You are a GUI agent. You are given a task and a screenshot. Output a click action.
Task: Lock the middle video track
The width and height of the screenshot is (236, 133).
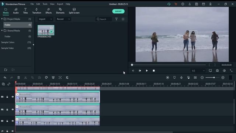coord(7,109)
